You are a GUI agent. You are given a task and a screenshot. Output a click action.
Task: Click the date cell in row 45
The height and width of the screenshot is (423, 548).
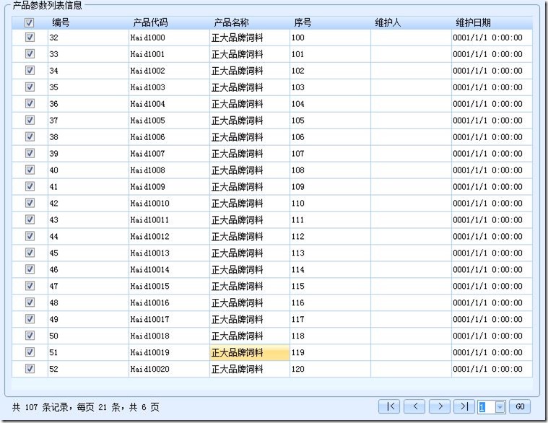pos(492,253)
